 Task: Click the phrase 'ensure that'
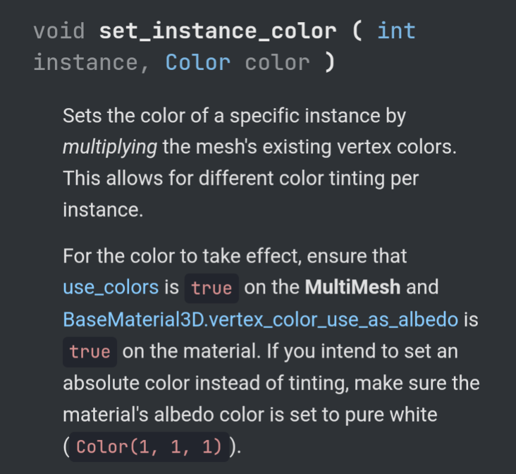coord(357,256)
